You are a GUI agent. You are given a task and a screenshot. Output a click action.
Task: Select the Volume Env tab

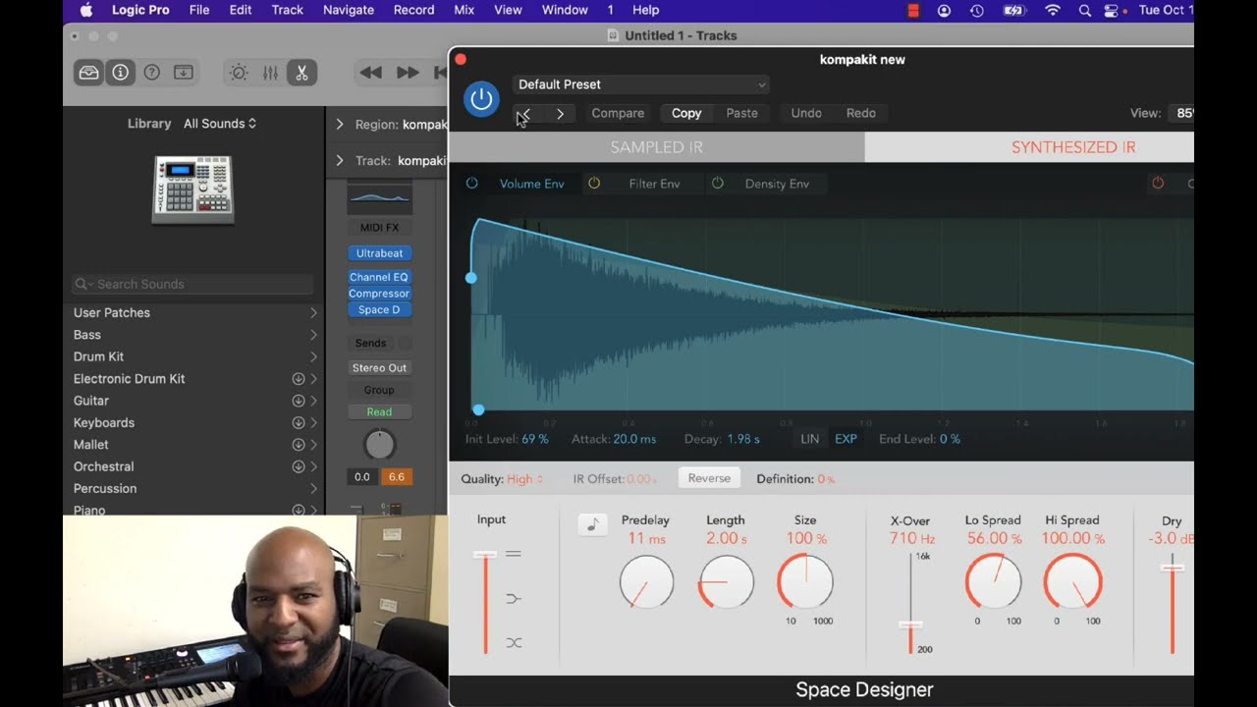point(531,184)
